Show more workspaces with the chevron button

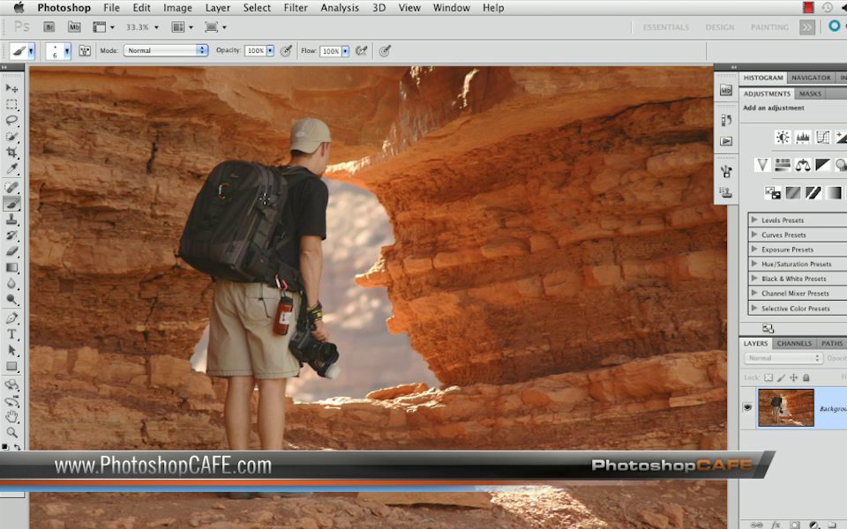(807, 27)
